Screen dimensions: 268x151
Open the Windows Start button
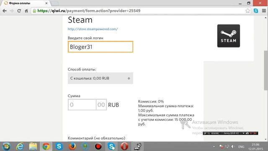coord(6,146)
